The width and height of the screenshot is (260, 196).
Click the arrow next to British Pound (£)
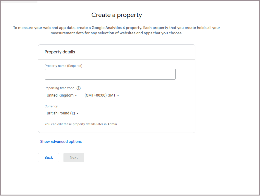tap(78, 114)
